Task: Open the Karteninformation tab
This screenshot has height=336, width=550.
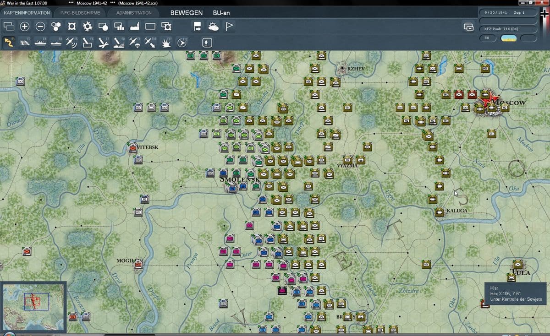Action: [x=27, y=13]
